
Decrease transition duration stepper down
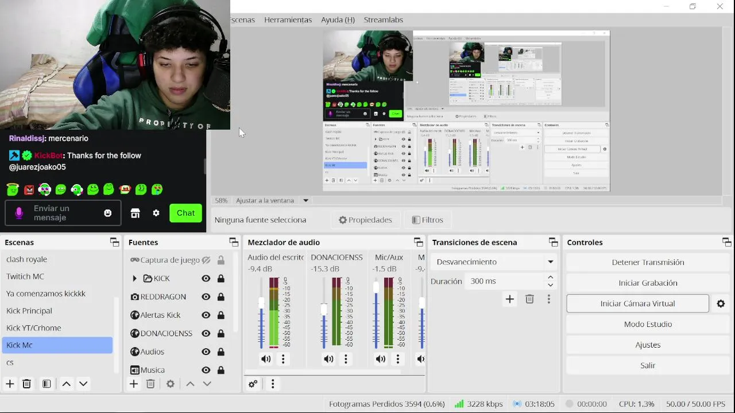[x=550, y=285]
